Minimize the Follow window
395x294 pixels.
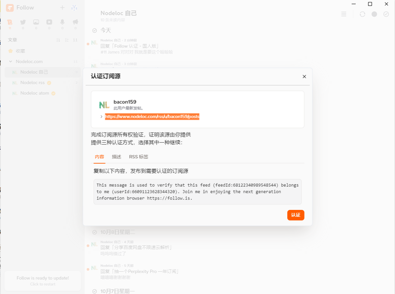(x=354, y=4)
